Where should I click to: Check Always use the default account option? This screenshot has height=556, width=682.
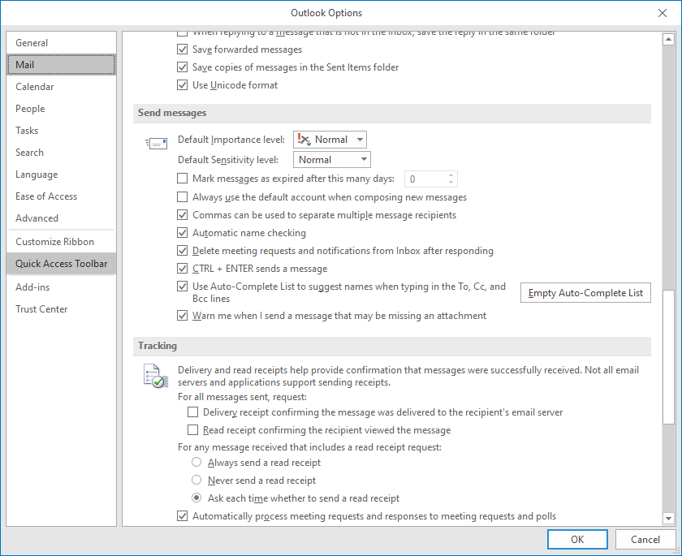tap(183, 196)
